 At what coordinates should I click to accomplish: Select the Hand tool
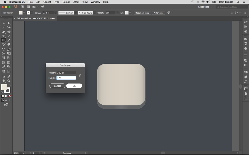click(3, 80)
